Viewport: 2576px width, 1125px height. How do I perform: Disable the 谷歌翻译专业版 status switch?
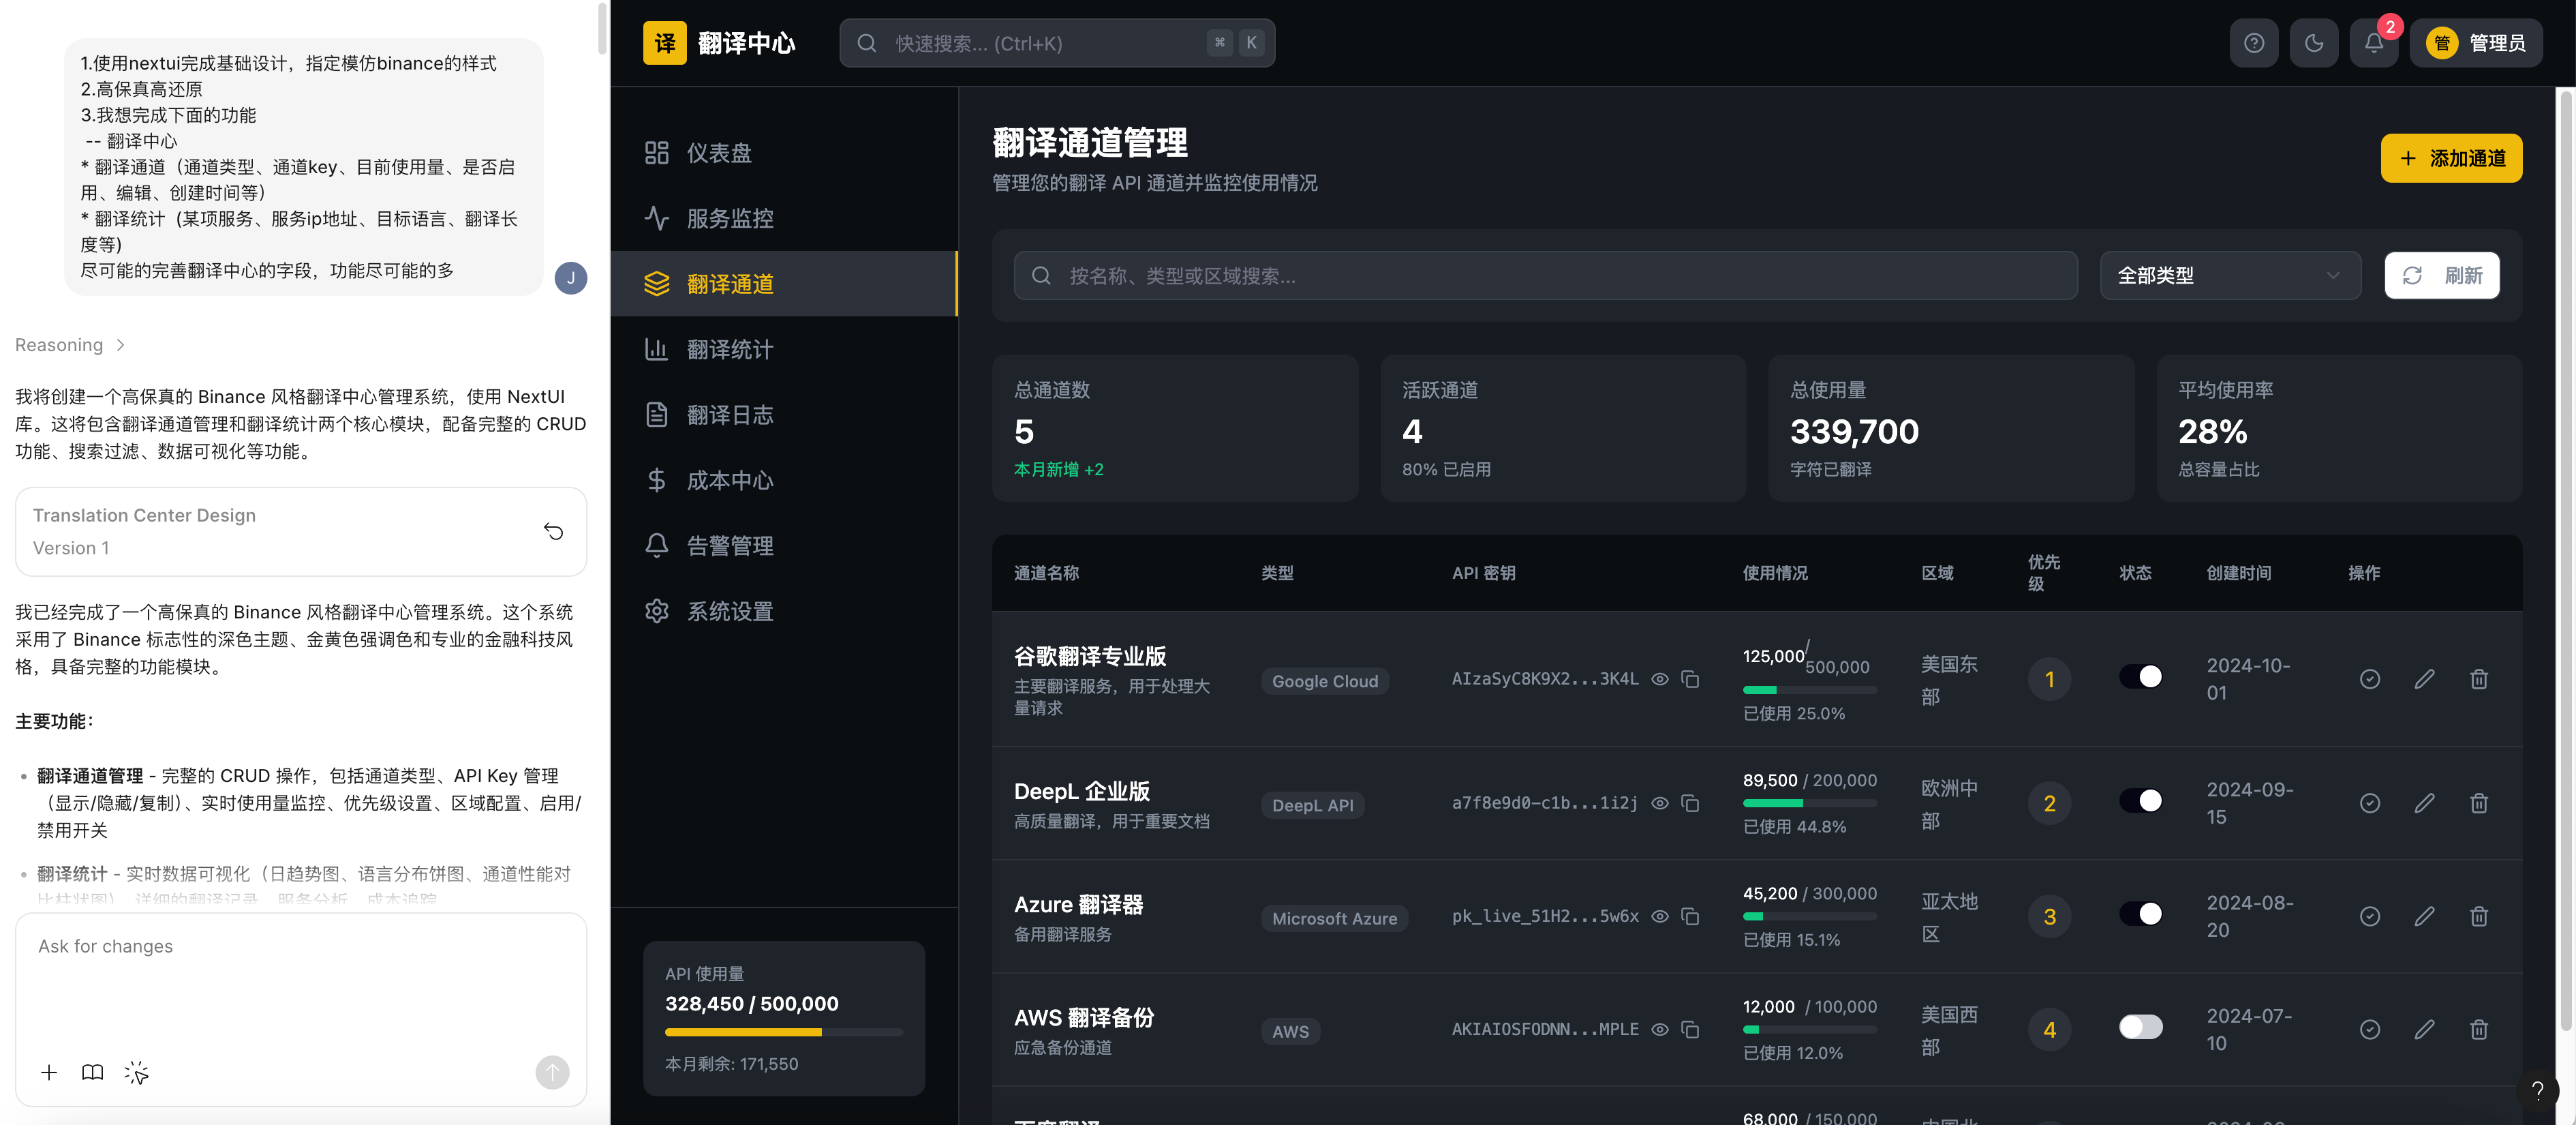click(2140, 678)
